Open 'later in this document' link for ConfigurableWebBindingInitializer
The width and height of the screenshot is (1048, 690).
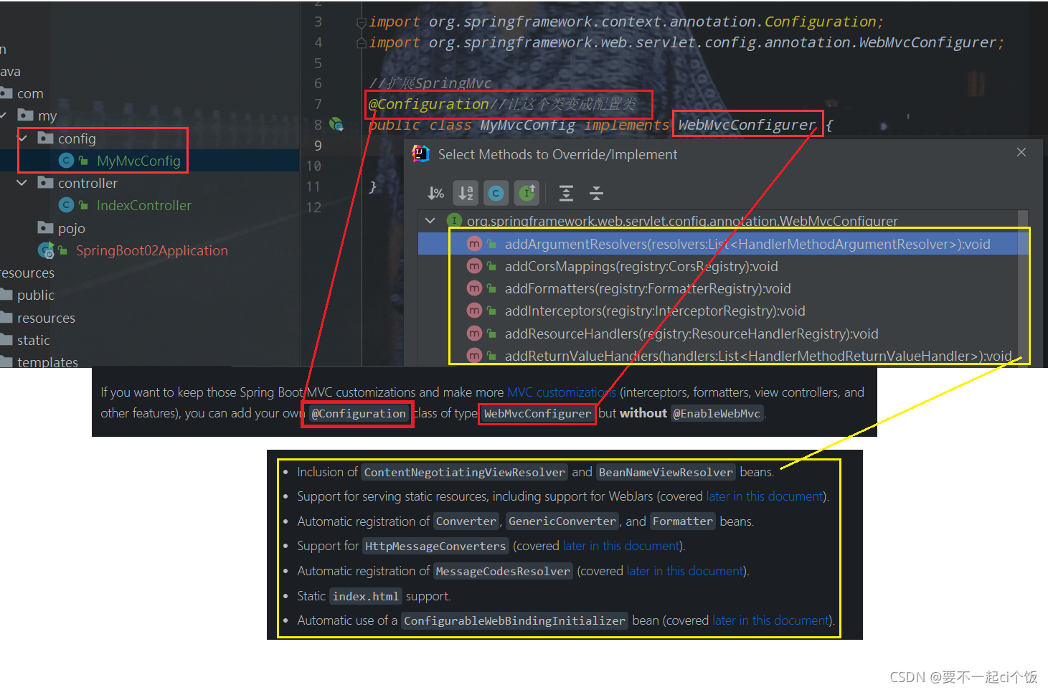click(x=771, y=620)
